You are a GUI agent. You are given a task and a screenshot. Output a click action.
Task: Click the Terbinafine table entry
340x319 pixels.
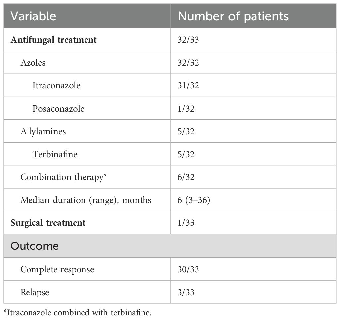pos(55,154)
